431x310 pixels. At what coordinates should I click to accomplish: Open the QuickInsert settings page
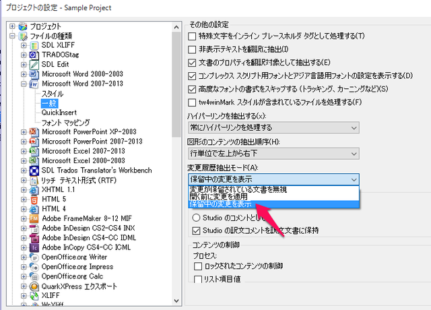click(59, 113)
